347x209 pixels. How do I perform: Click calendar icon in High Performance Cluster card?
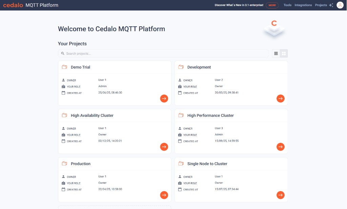point(180,141)
